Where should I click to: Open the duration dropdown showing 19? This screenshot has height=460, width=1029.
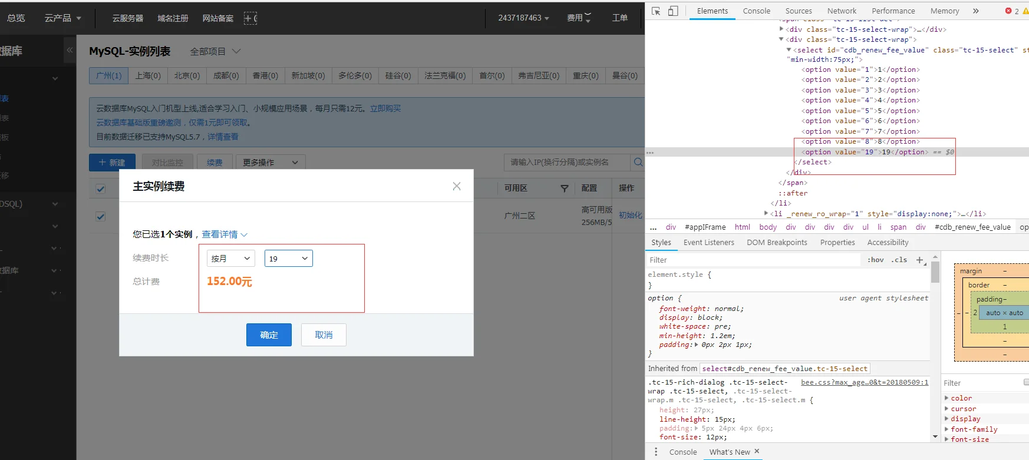pos(289,259)
